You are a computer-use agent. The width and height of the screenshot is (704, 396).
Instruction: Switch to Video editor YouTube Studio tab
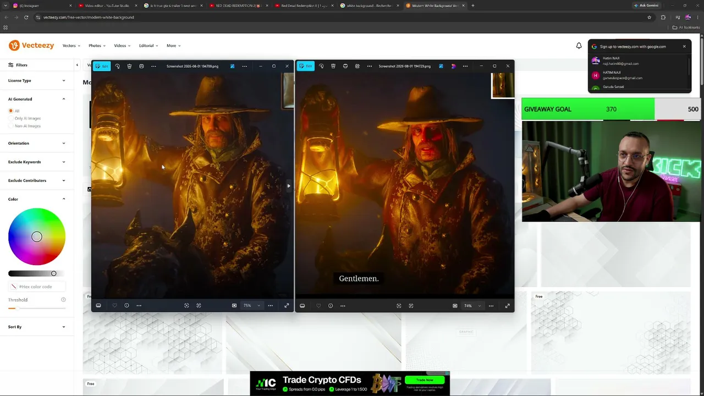point(107,5)
